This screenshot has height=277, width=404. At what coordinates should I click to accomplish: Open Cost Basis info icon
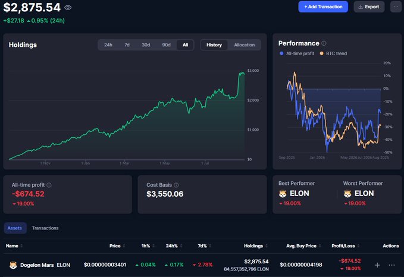click(176, 185)
